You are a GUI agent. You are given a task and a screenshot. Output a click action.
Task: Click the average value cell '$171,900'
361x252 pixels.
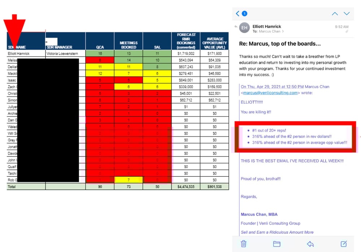coord(214,53)
